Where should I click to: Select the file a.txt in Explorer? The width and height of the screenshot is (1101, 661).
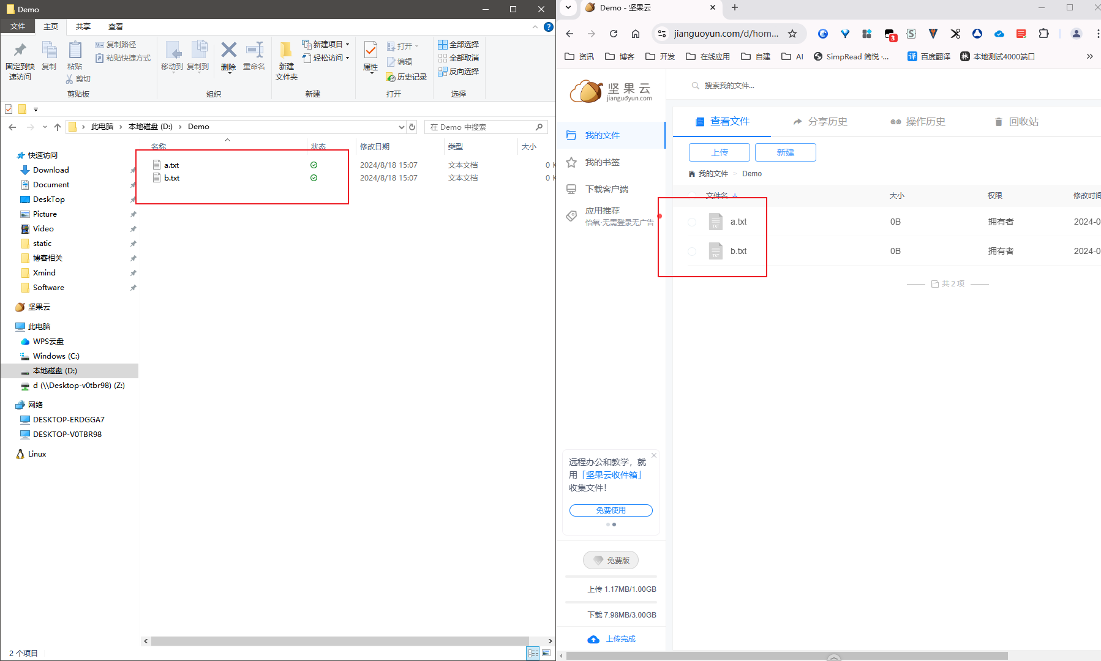171,165
